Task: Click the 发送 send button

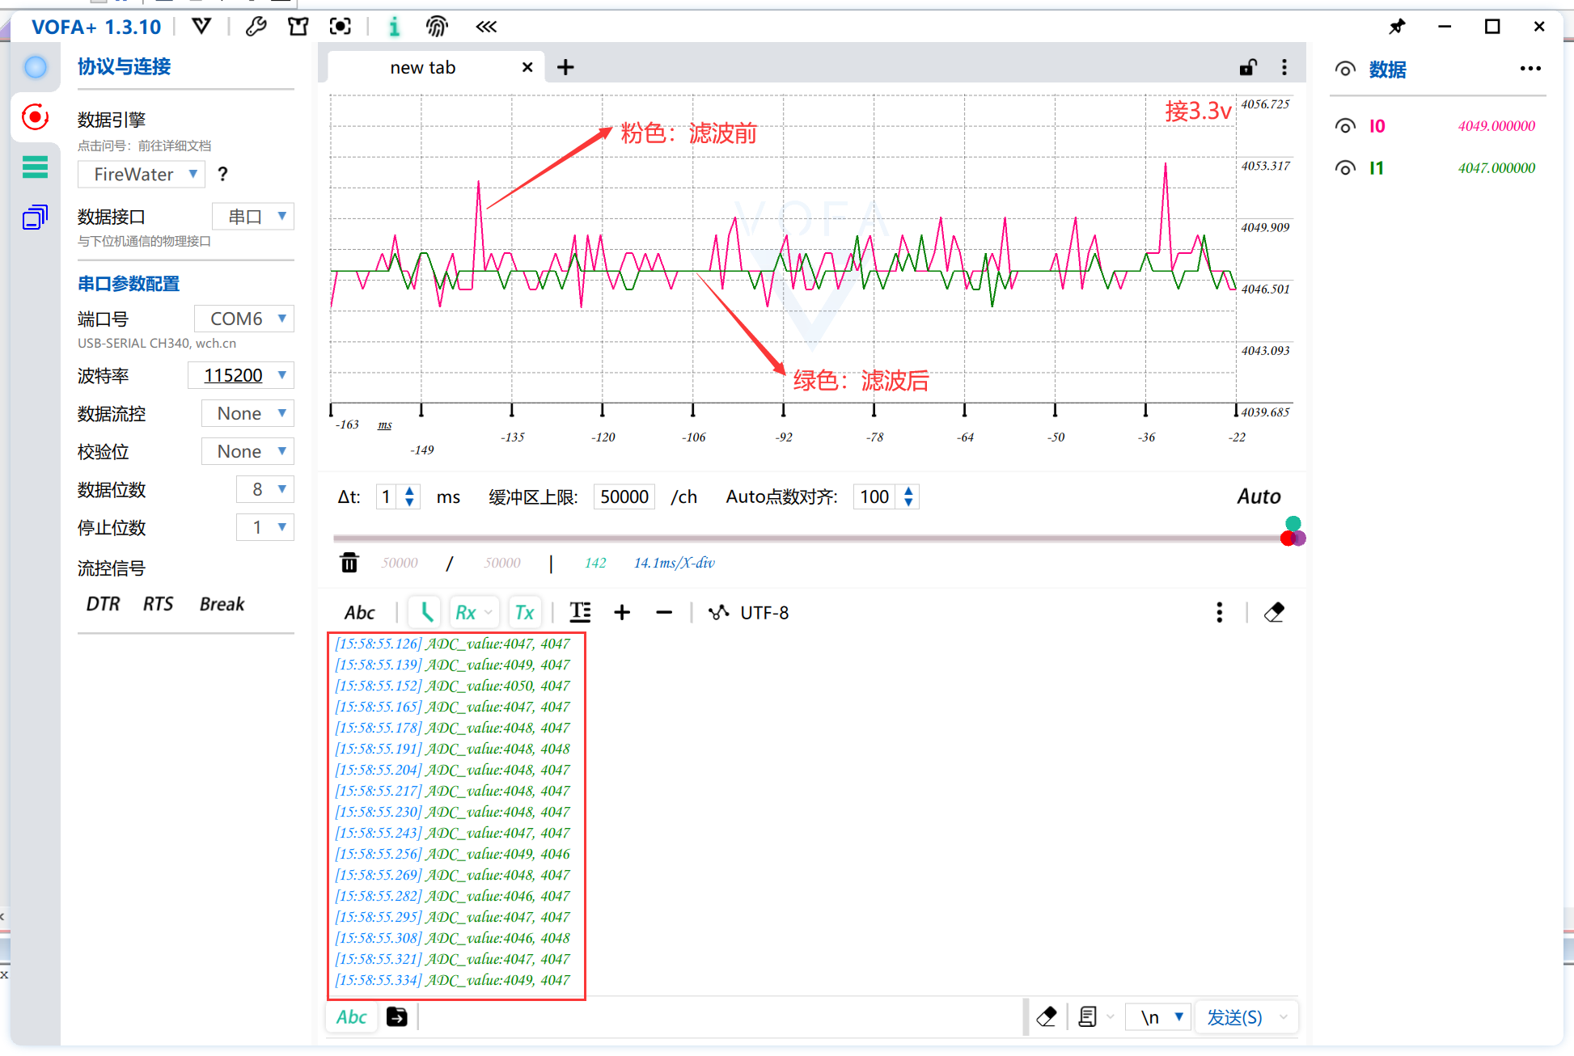Action: tap(1238, 1016)
